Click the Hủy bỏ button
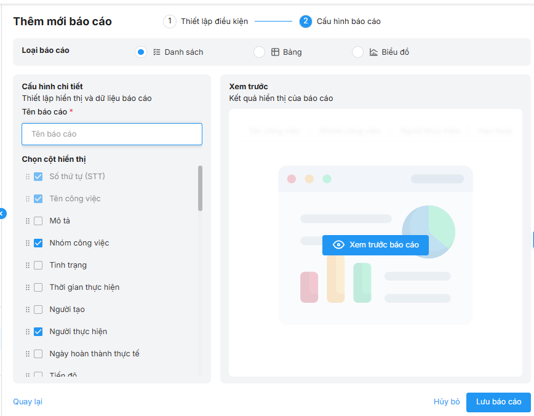 point(447,402)
